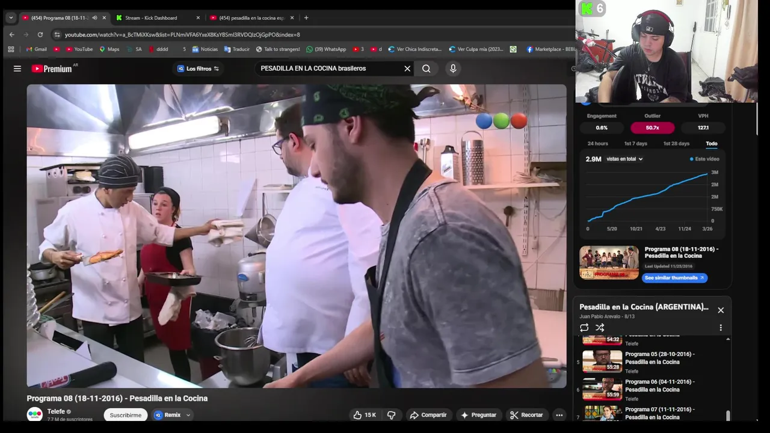Image resolution: width=770 pixels, height=433 pixels.
Task: View site information icon in address bar
Action: tap(57, 35)
